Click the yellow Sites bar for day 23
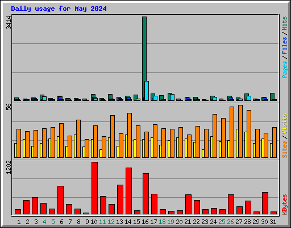 click(203, 153)
